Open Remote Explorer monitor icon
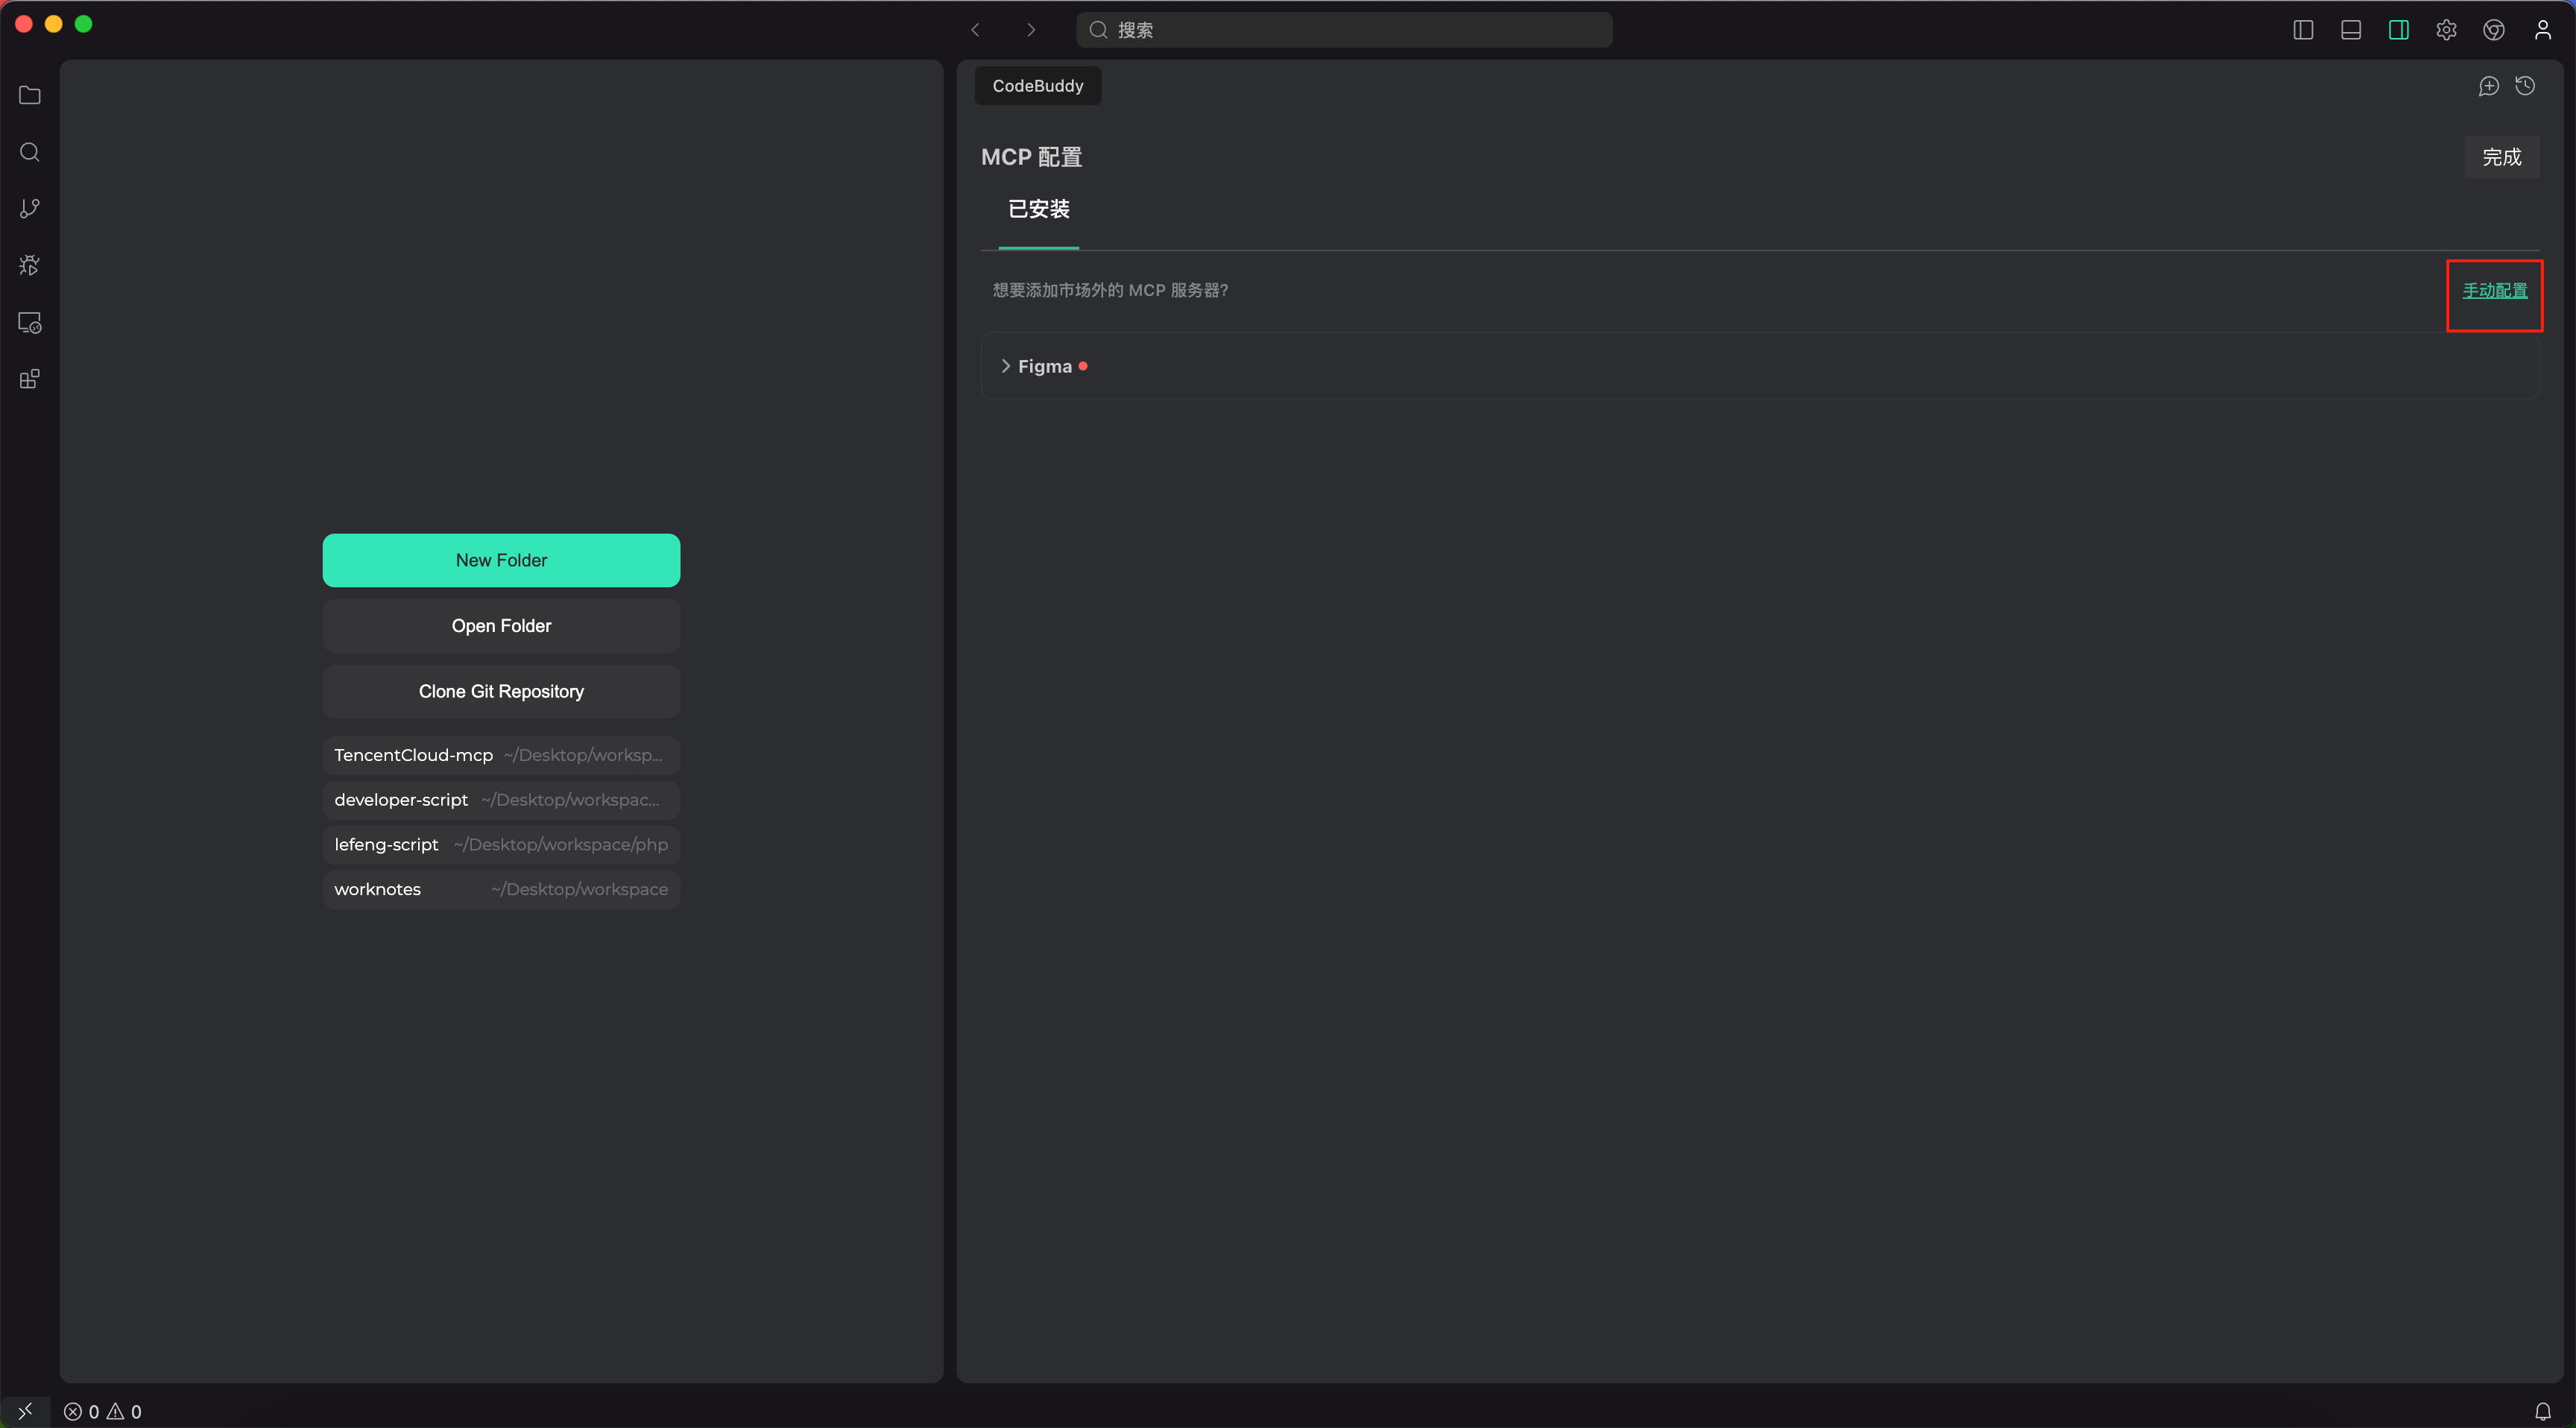Viewport: 2576px width, 1428px height. click(30, 323)
